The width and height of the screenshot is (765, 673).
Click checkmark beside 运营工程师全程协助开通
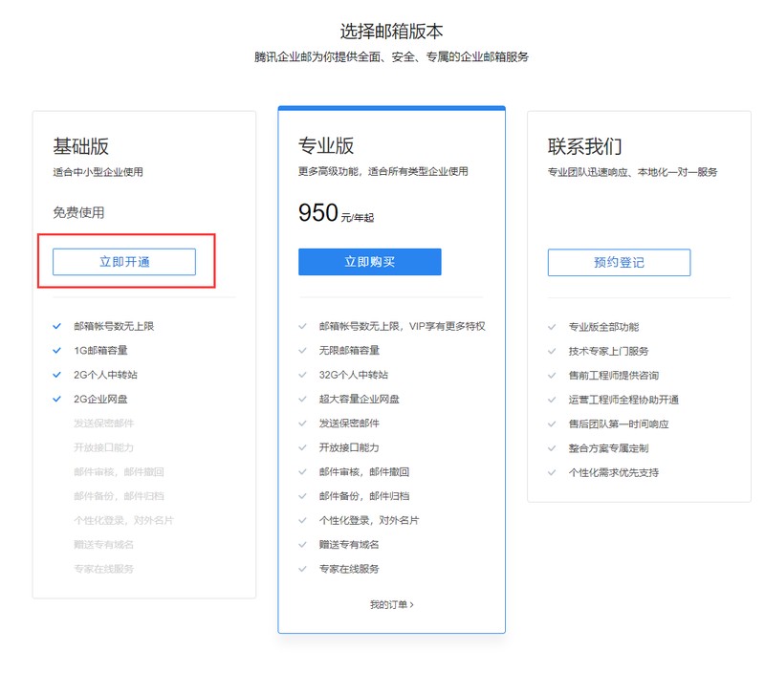[x=552, y=400]
